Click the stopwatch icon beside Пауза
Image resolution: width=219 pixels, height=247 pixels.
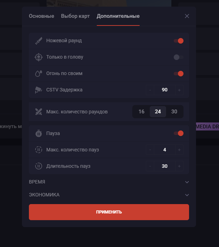[x=39, y=133]
